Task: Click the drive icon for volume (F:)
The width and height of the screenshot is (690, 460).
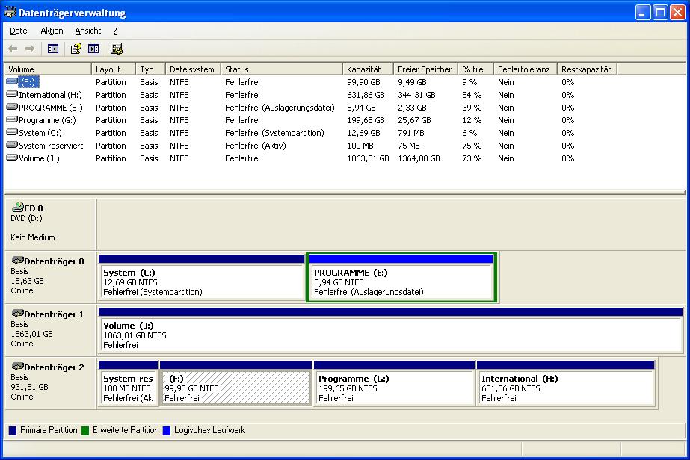Action: (12, 81)
